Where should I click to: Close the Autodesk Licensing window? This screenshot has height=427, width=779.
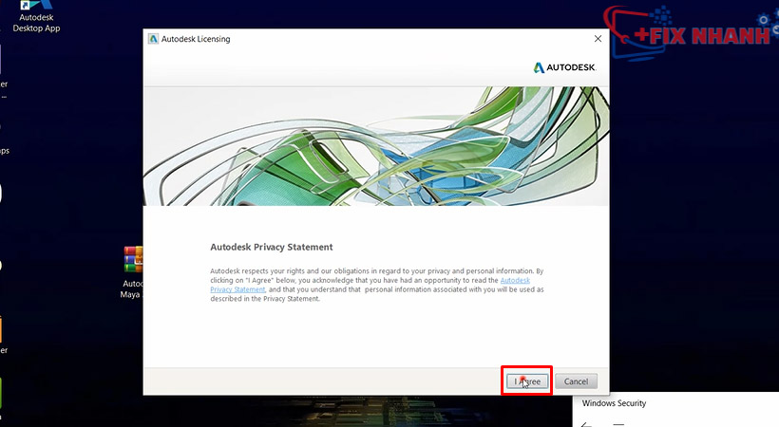pos(598,39)
